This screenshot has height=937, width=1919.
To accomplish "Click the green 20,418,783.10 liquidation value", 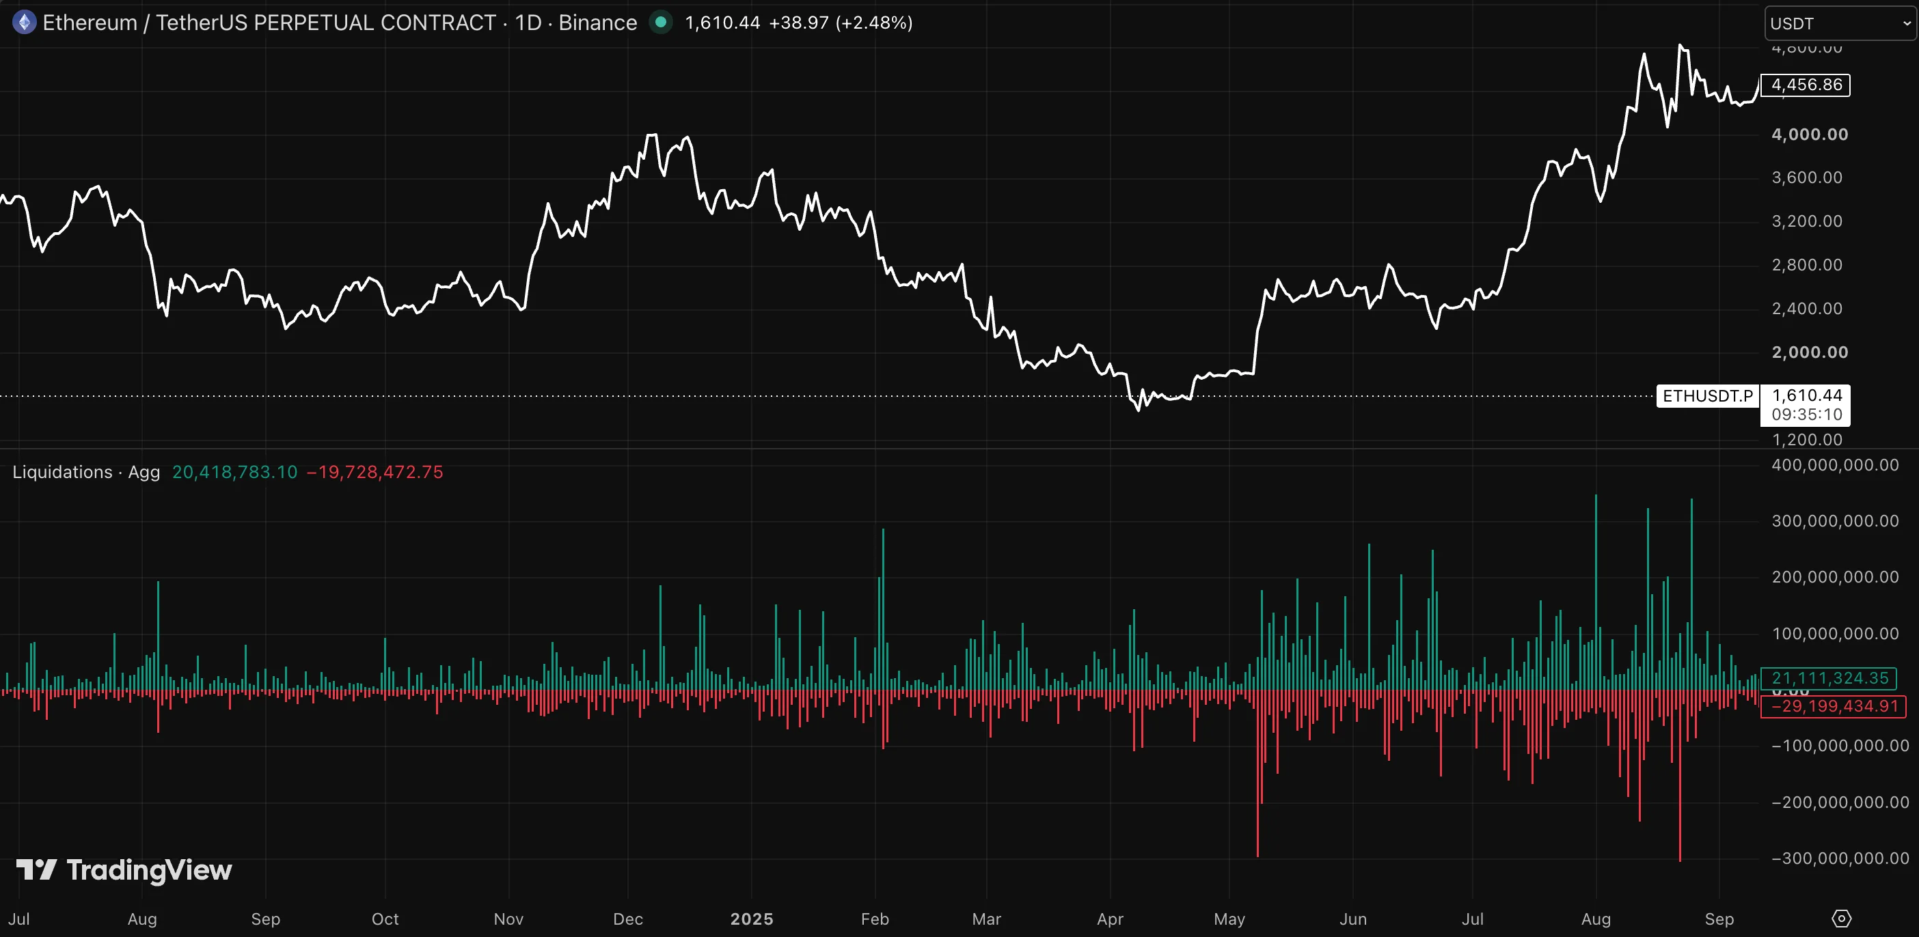I will point(234,472).
